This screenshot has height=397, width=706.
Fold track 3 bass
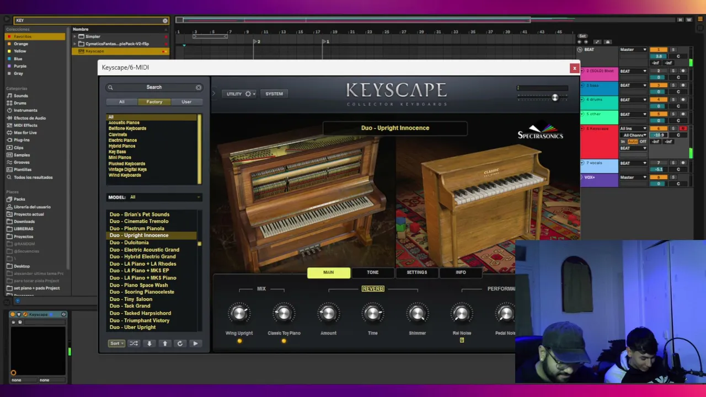tap(582, 85)
